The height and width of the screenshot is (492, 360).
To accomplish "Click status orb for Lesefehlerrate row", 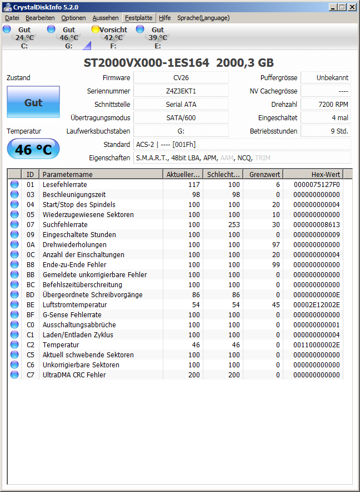I will (14, 185).
